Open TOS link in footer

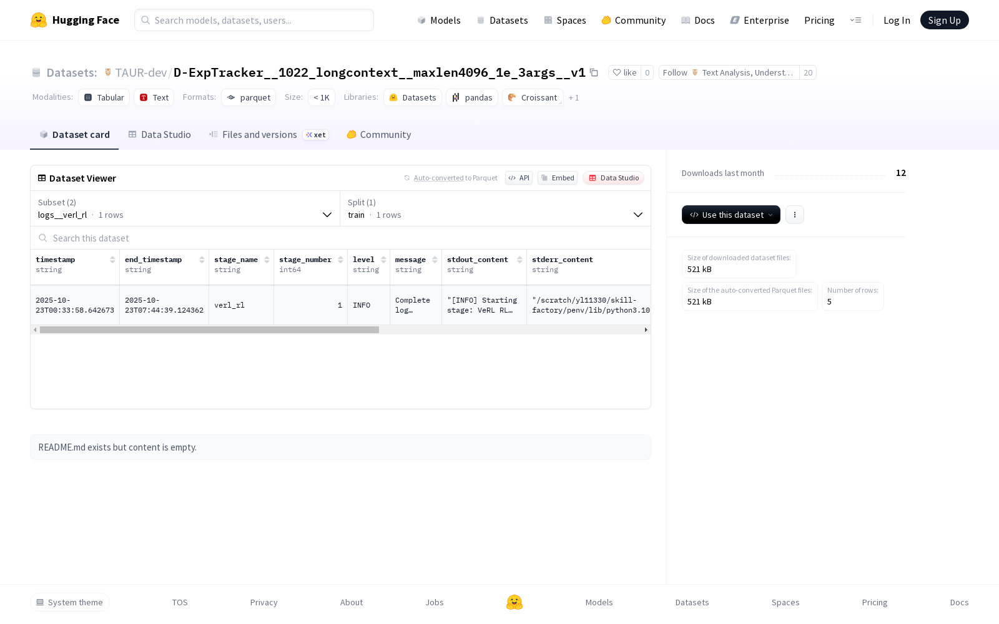pyautogui.click(x=180, y=602)
